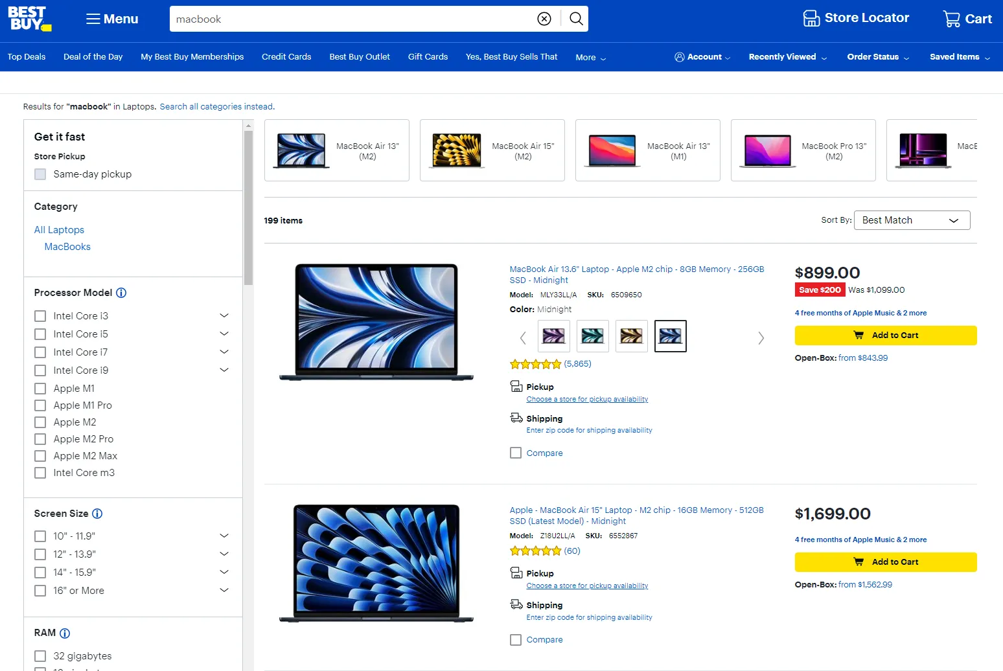Open Gift Cards page
The width and height of the screenshot is (1003, 671).
point(428,57)
